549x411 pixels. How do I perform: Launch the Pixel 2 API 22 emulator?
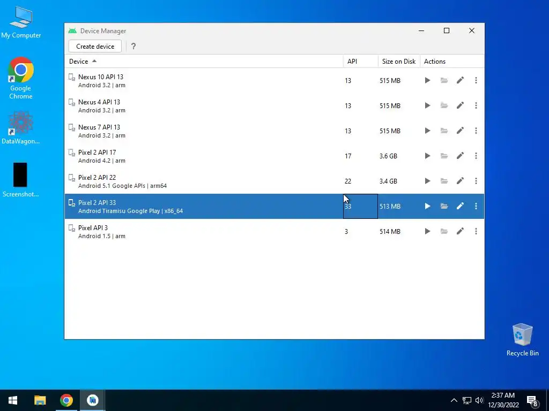(427, 181)
